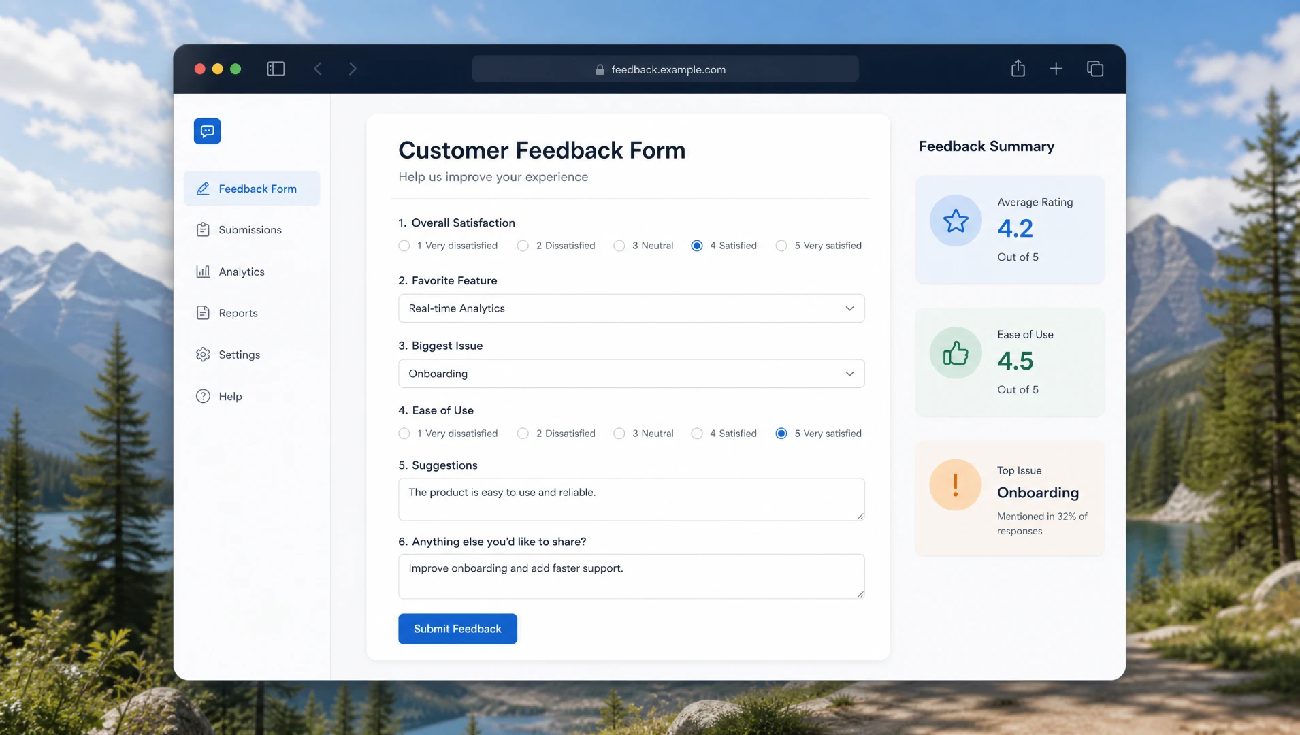Click the yellow minimize window button
This screenshot has height=735, width=1300.
pyautogui.click(x=218, y=69)
